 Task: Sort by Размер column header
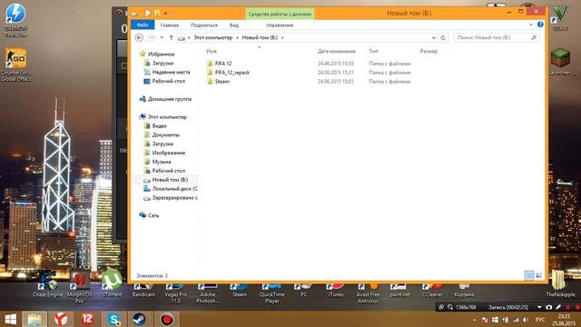coord(428,51)
